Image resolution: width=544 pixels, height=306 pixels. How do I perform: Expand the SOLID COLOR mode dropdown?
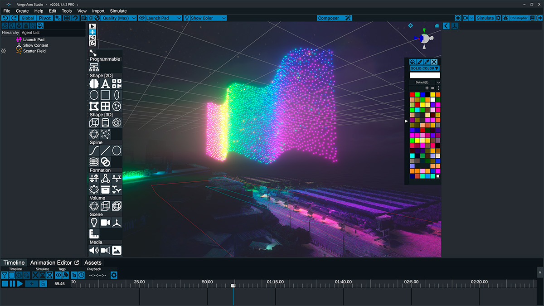point(425,68)
